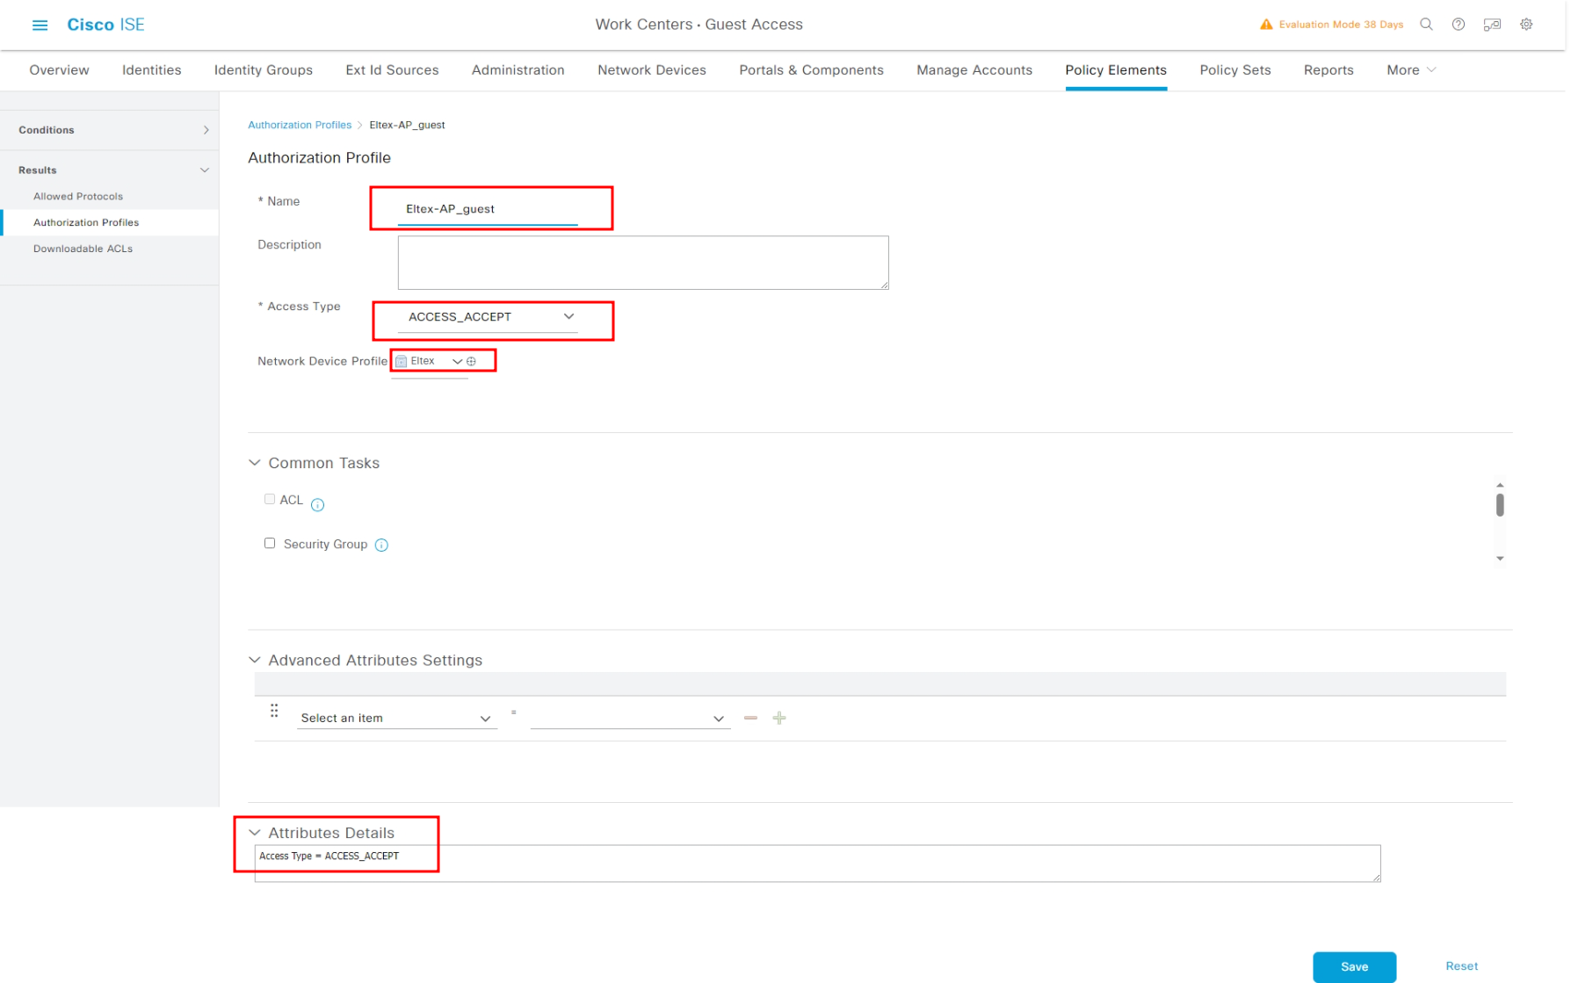Open the search icon in header

click(1426, 25)
